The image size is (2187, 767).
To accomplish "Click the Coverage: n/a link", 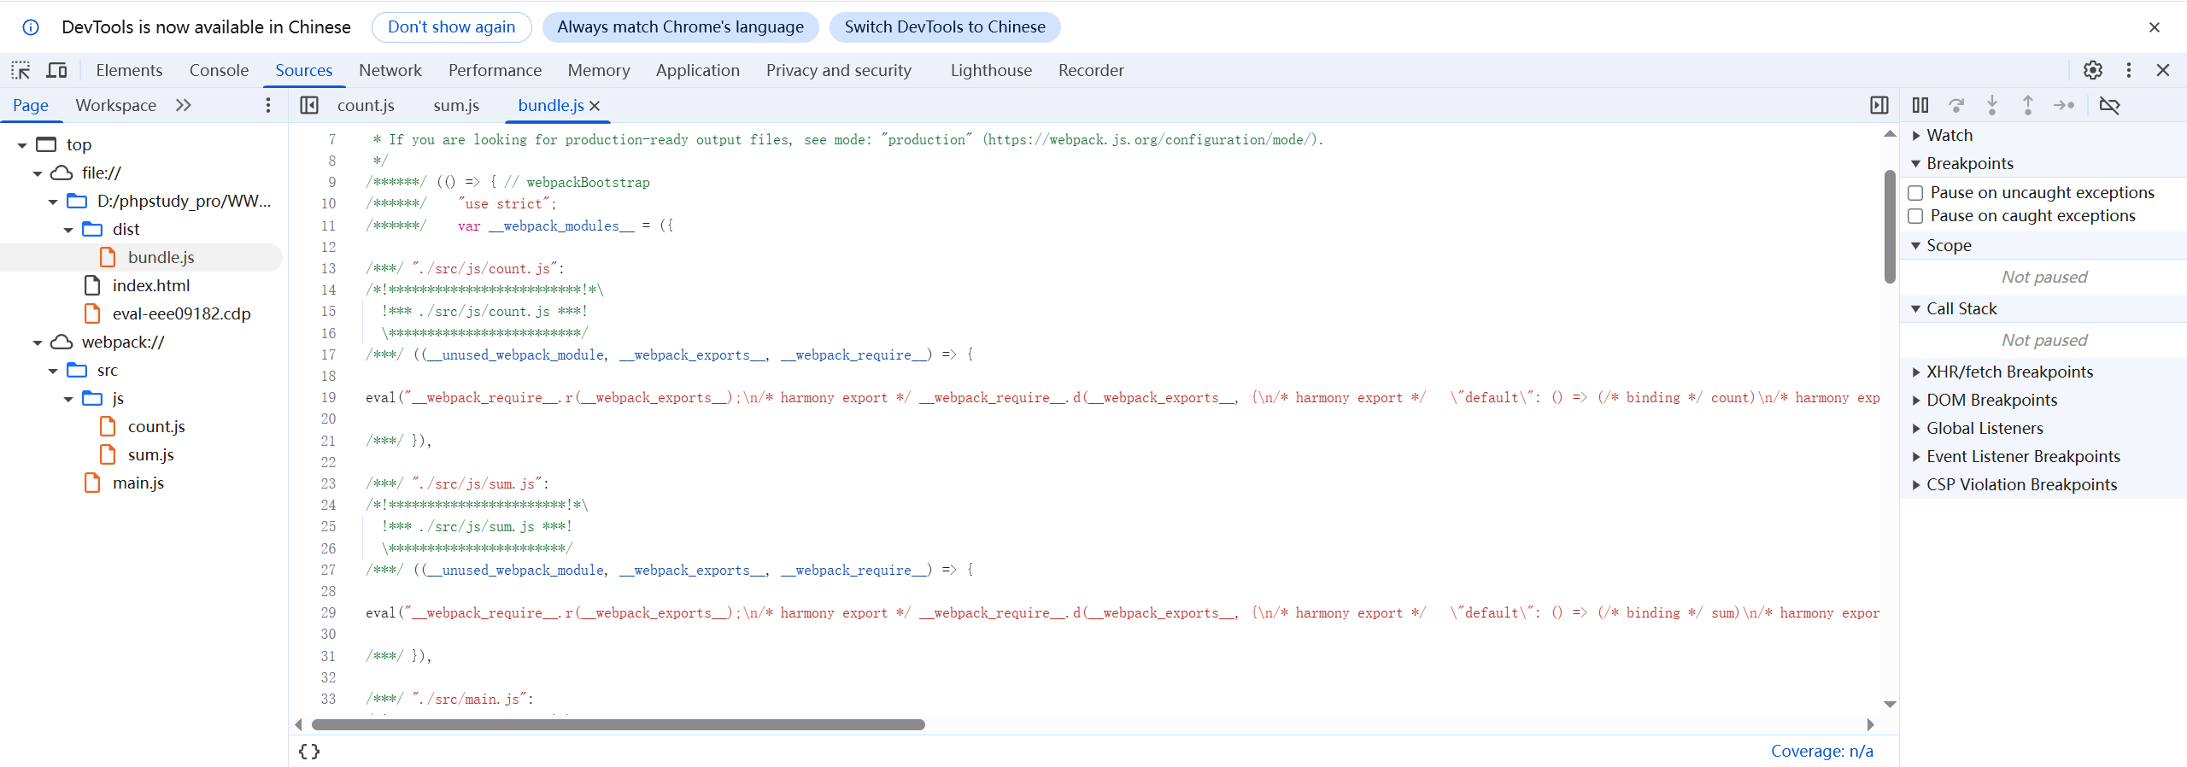I will coord(1821,752).
